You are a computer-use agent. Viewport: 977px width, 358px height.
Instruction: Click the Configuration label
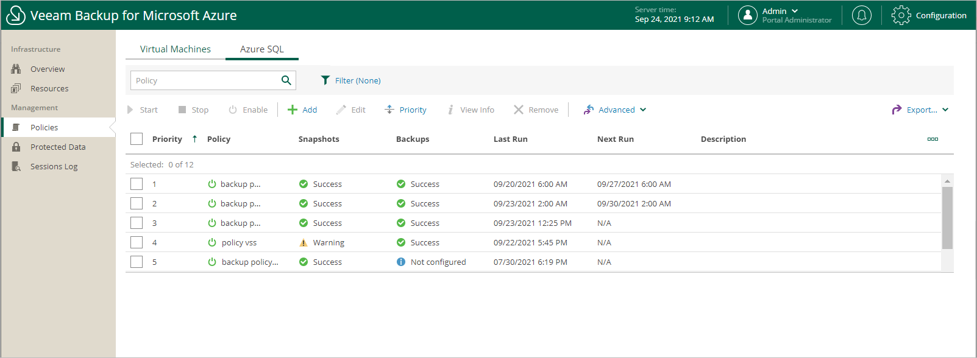point(941,15)
